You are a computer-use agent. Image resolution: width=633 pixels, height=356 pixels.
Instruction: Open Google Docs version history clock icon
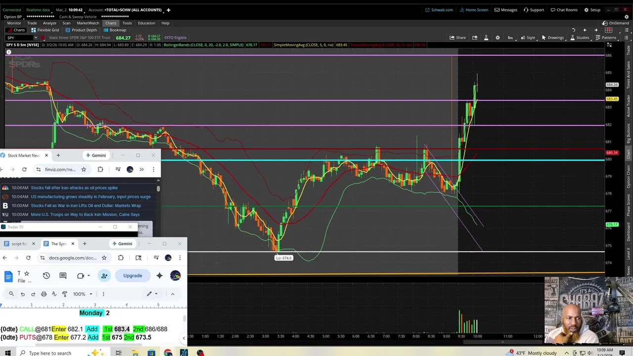(x=46, y=275)
